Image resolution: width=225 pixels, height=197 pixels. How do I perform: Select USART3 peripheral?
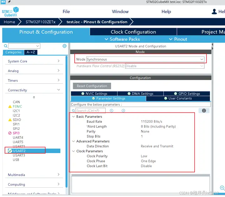[x=19, y=155]
